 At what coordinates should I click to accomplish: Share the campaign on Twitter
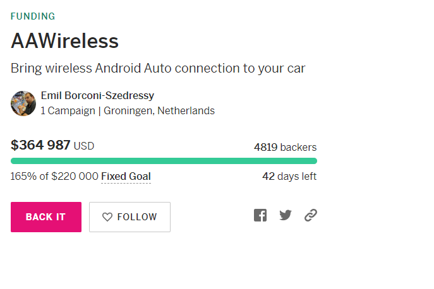pyautogui.click(x=286, y=215)
